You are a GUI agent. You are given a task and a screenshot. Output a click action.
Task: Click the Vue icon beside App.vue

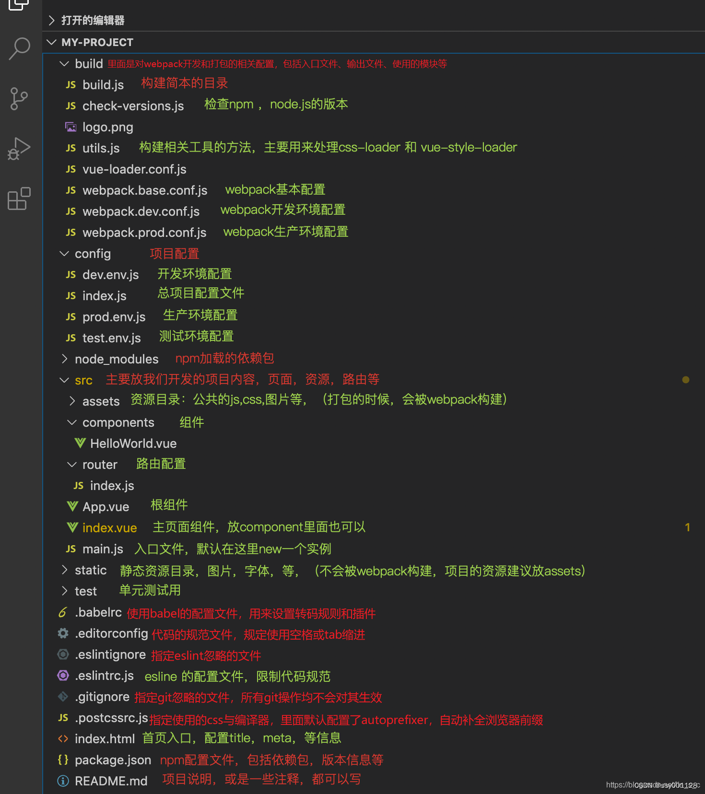(72, 507)
